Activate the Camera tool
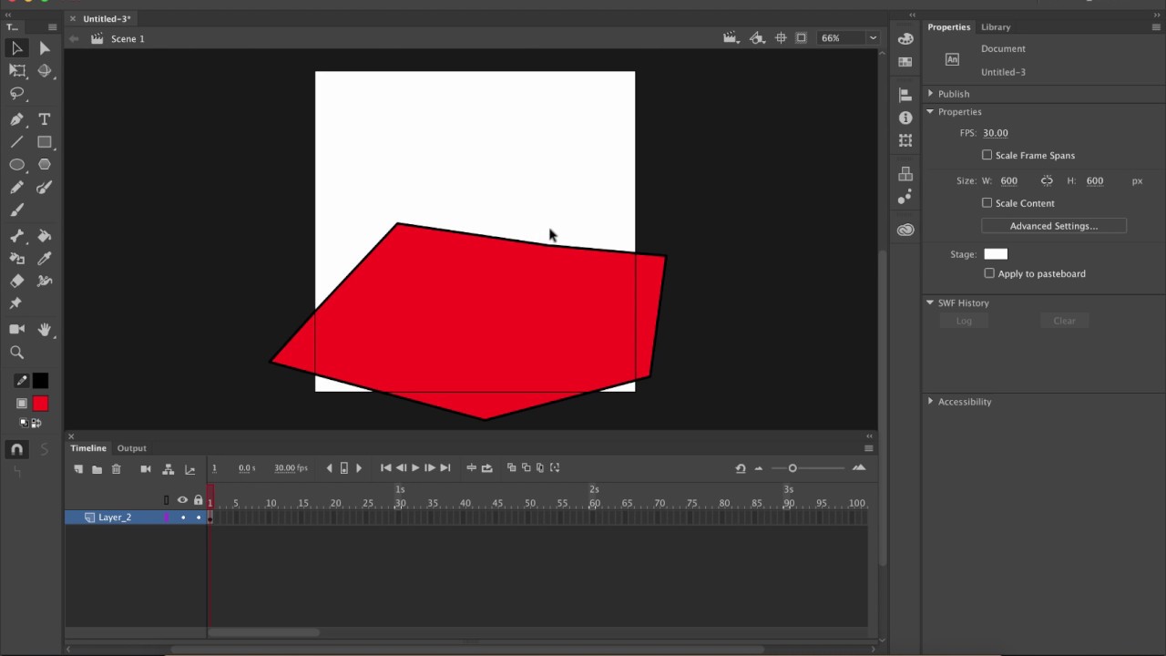This screenshot has width=1166, height=656. tap(17, 329)
